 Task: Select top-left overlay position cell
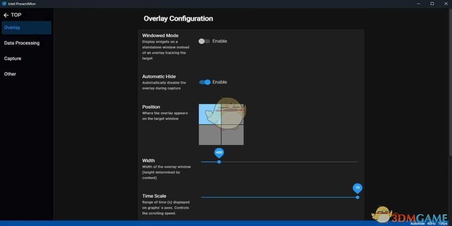click(210, 114)
